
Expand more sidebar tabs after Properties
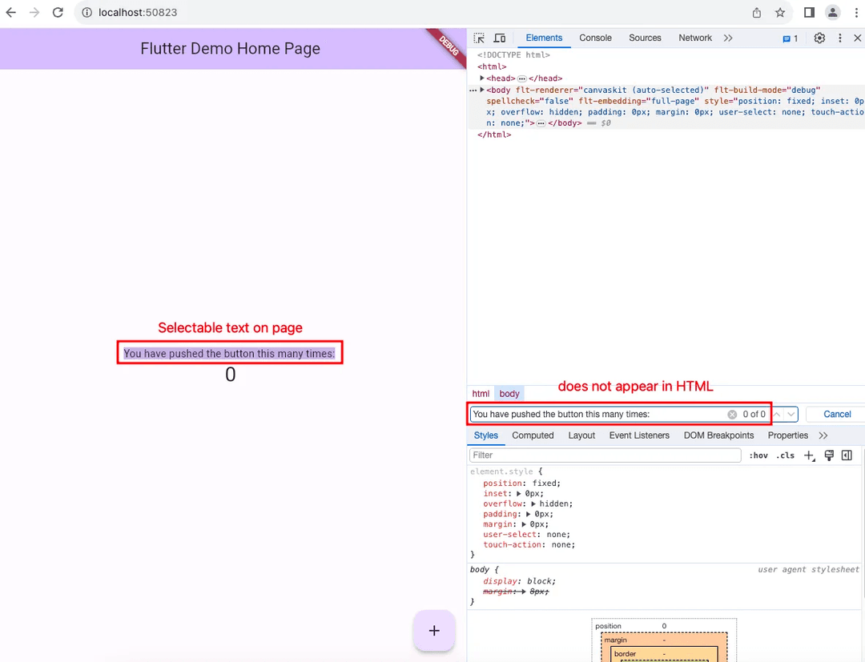click(824, 435)
